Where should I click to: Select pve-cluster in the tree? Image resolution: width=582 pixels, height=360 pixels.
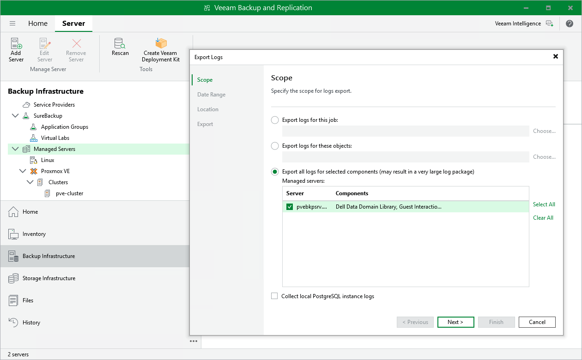66,193
